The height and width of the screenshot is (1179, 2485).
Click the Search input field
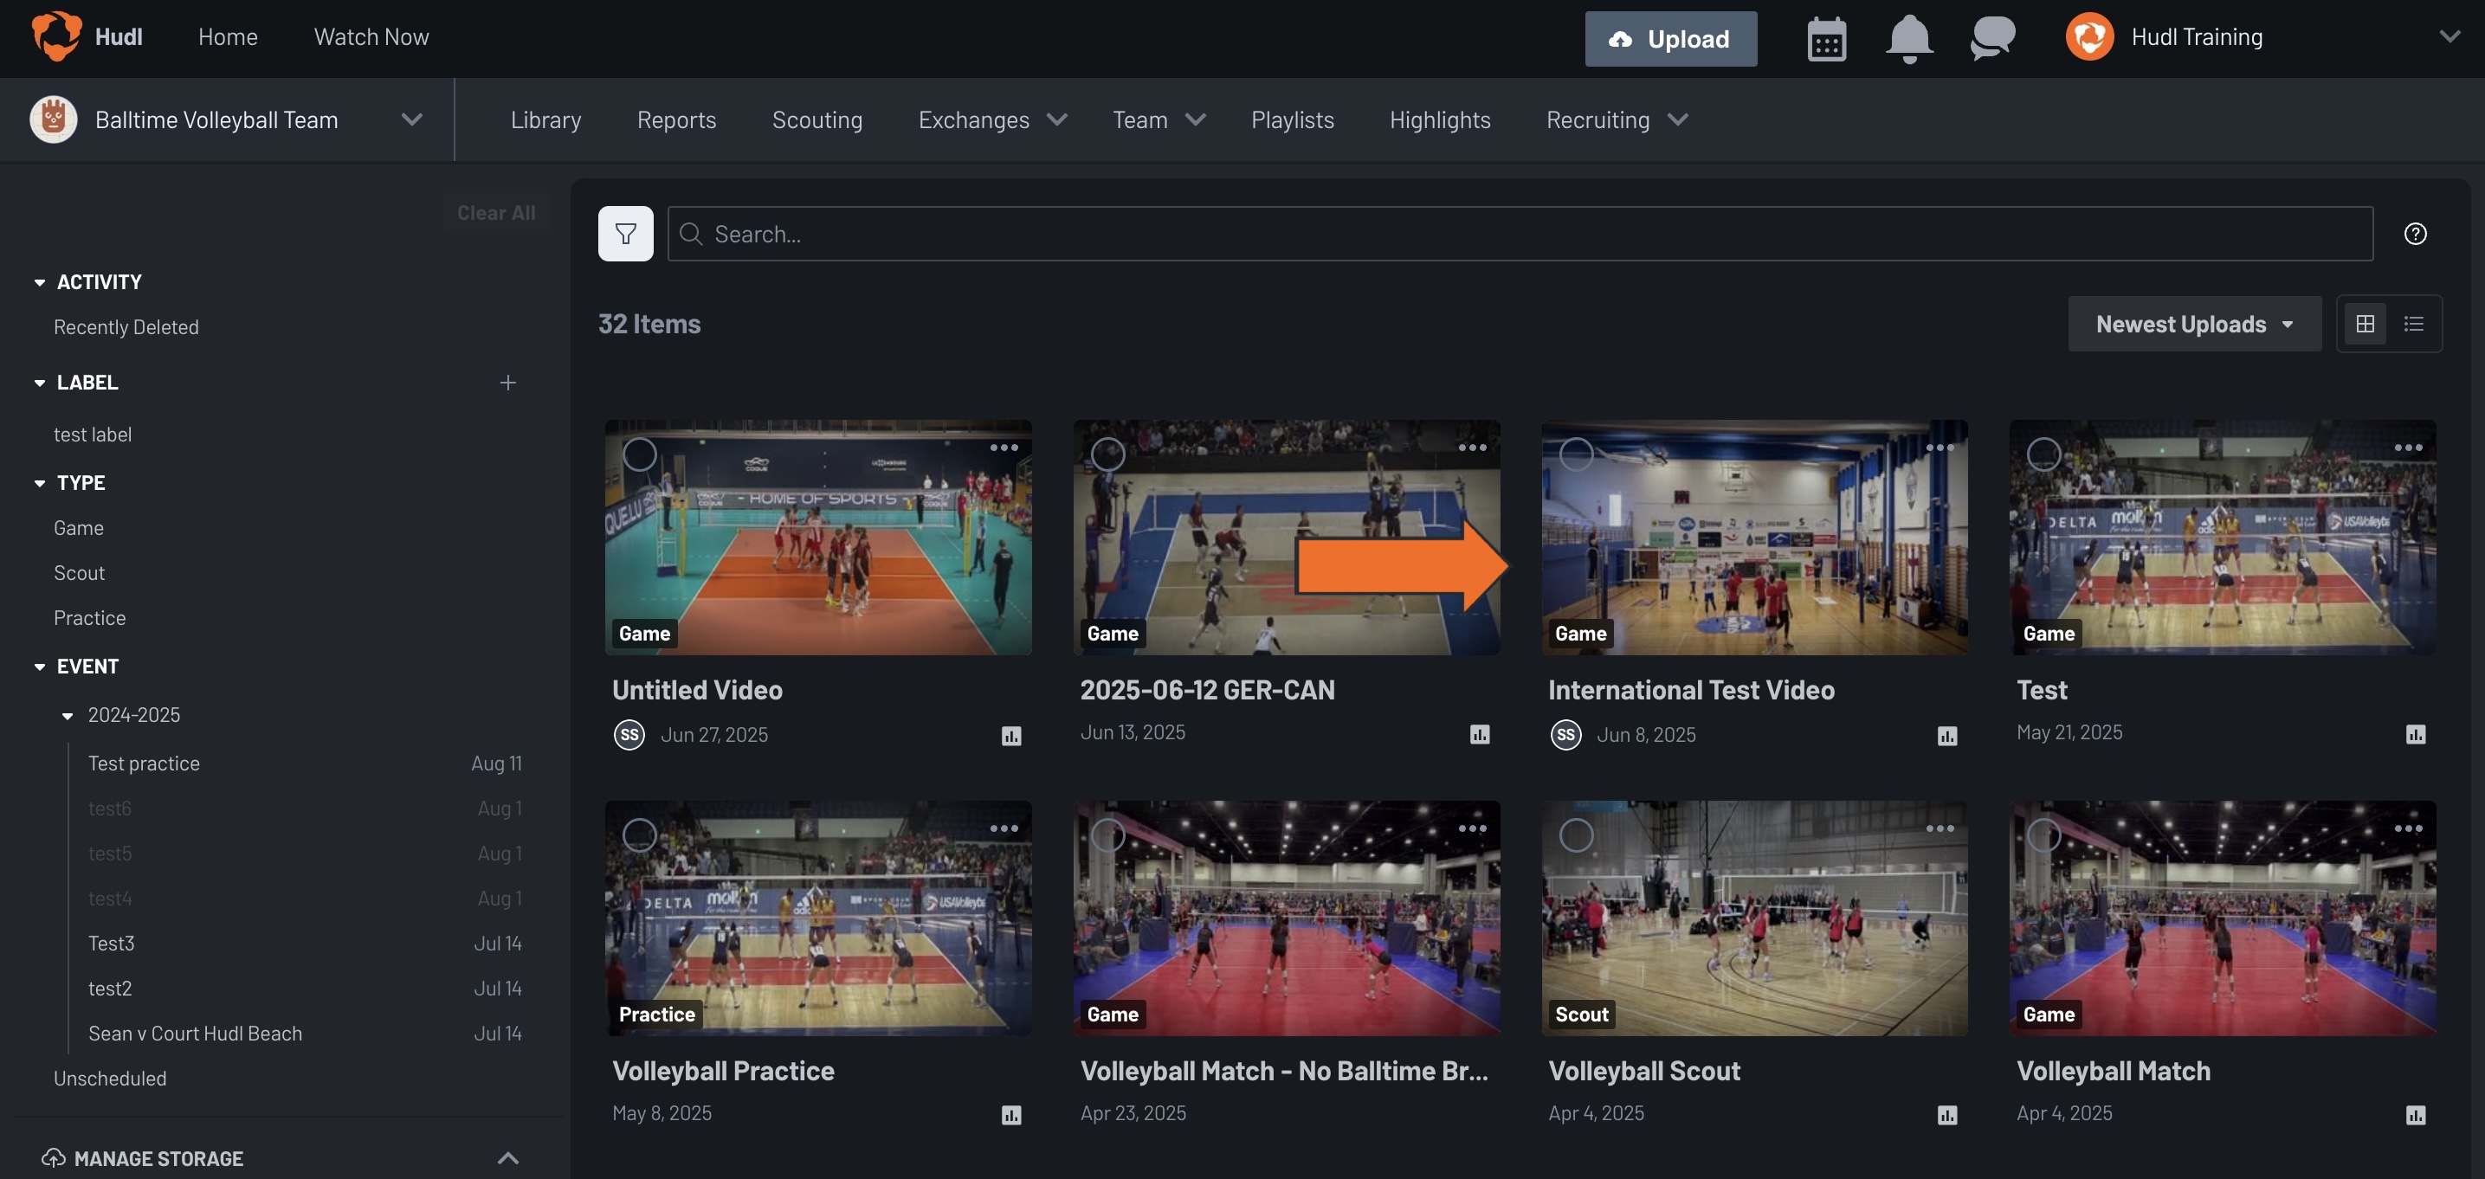pyautogui.click(x=1520, y=234)
